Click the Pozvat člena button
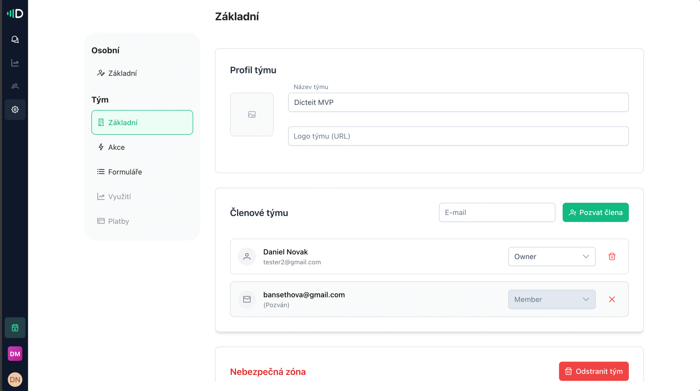The width and height of the screenshot is (700, 391). pyautogui.click(x=596, y=212)
